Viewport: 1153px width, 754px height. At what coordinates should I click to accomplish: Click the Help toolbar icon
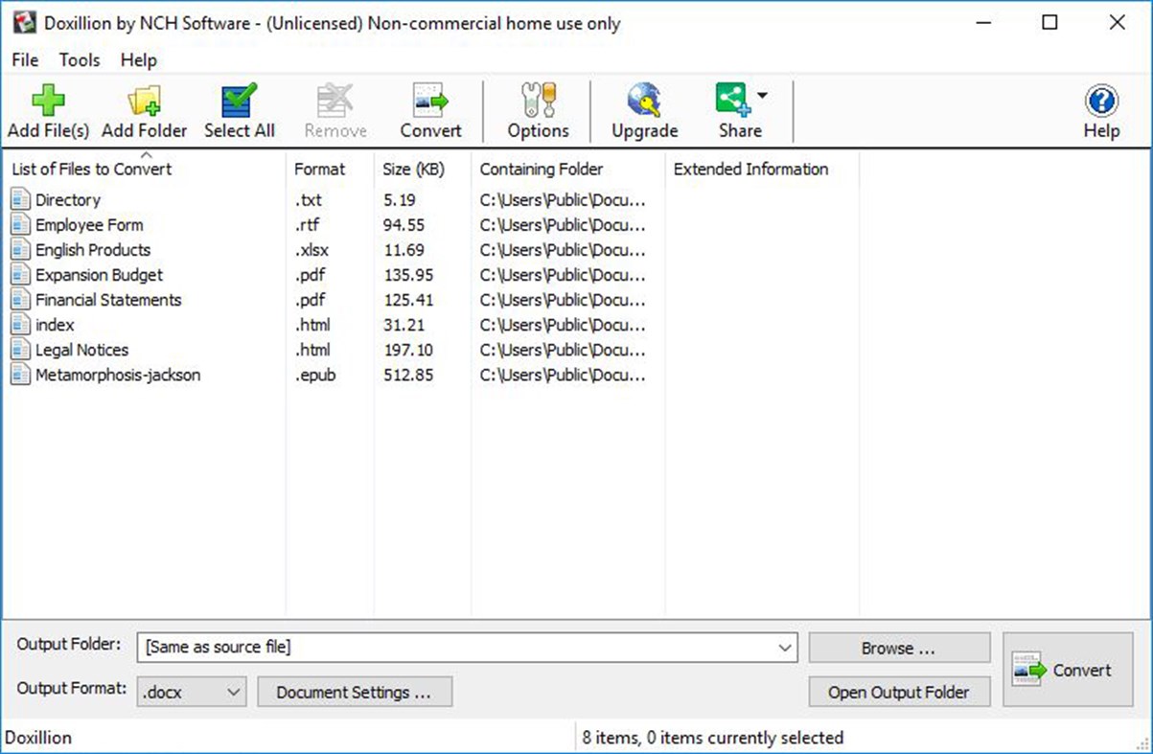1100,108
